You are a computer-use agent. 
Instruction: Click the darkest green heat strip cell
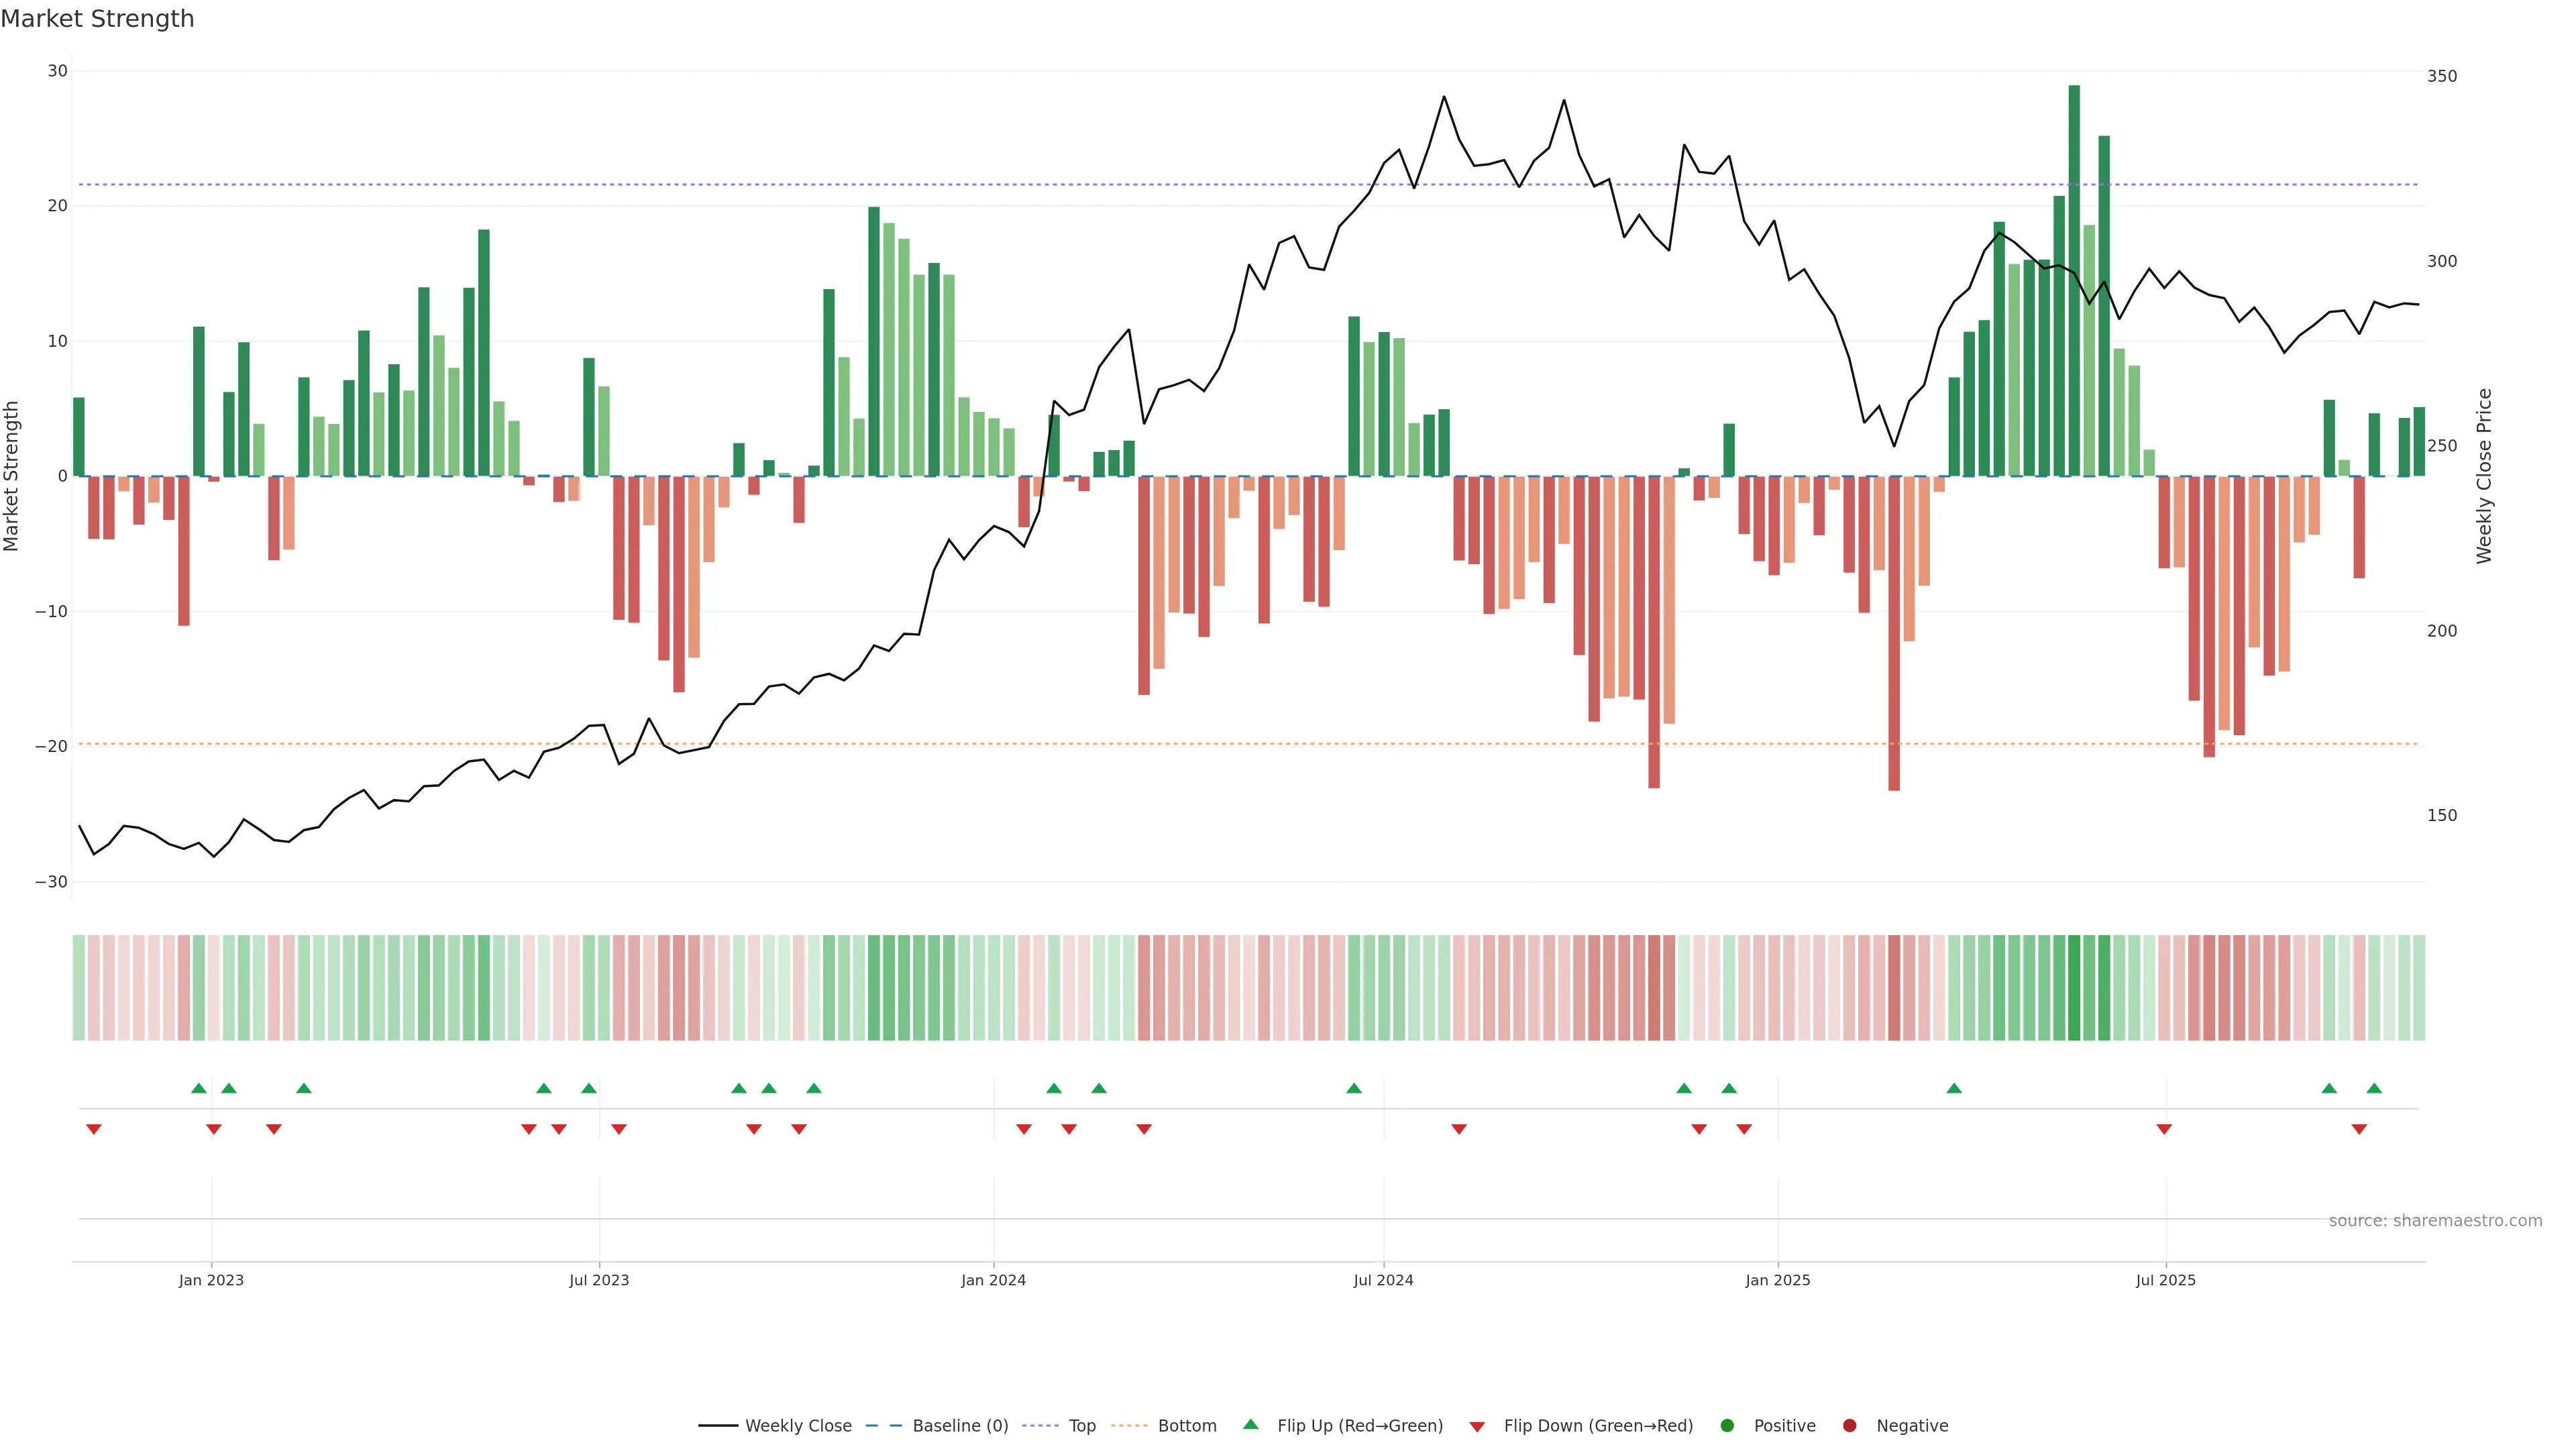[2074, 987]
